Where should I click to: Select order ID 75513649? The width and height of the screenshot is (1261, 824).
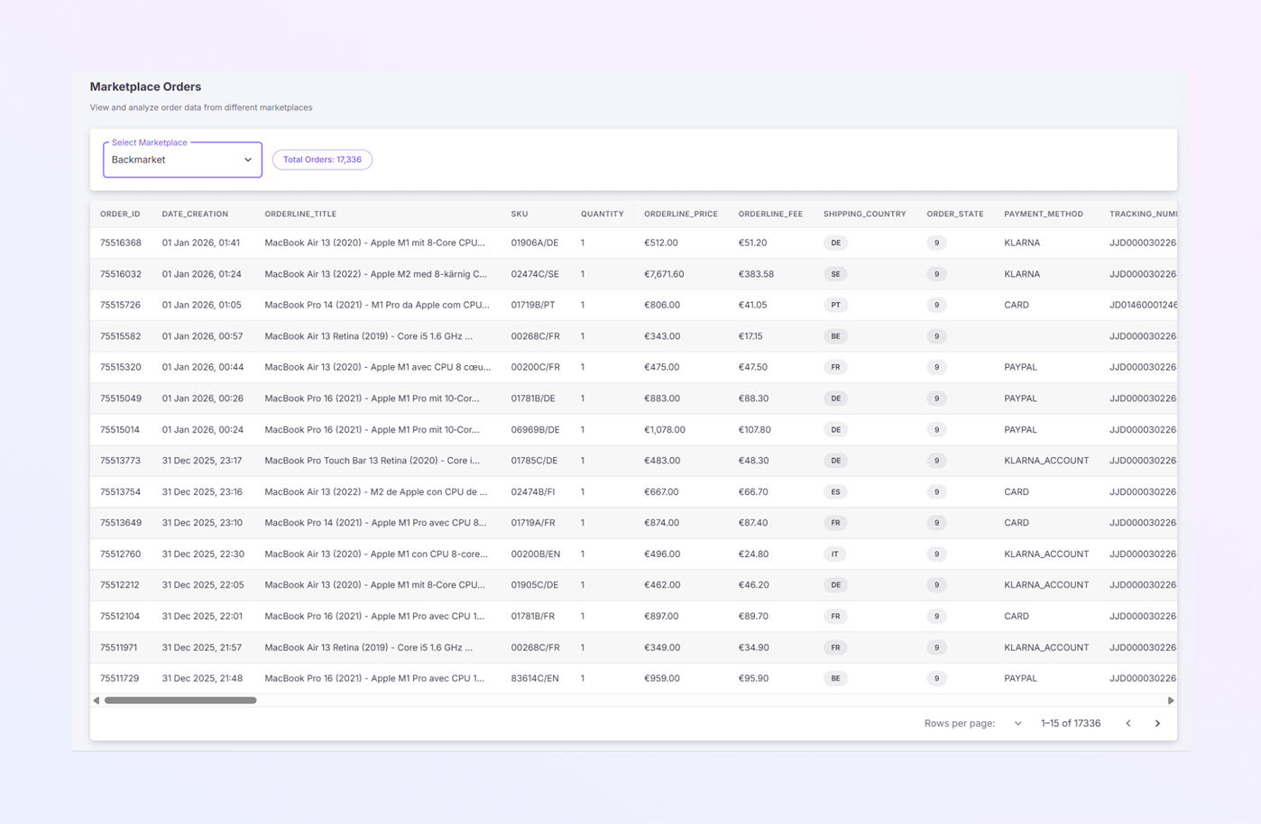click(121, 523)
